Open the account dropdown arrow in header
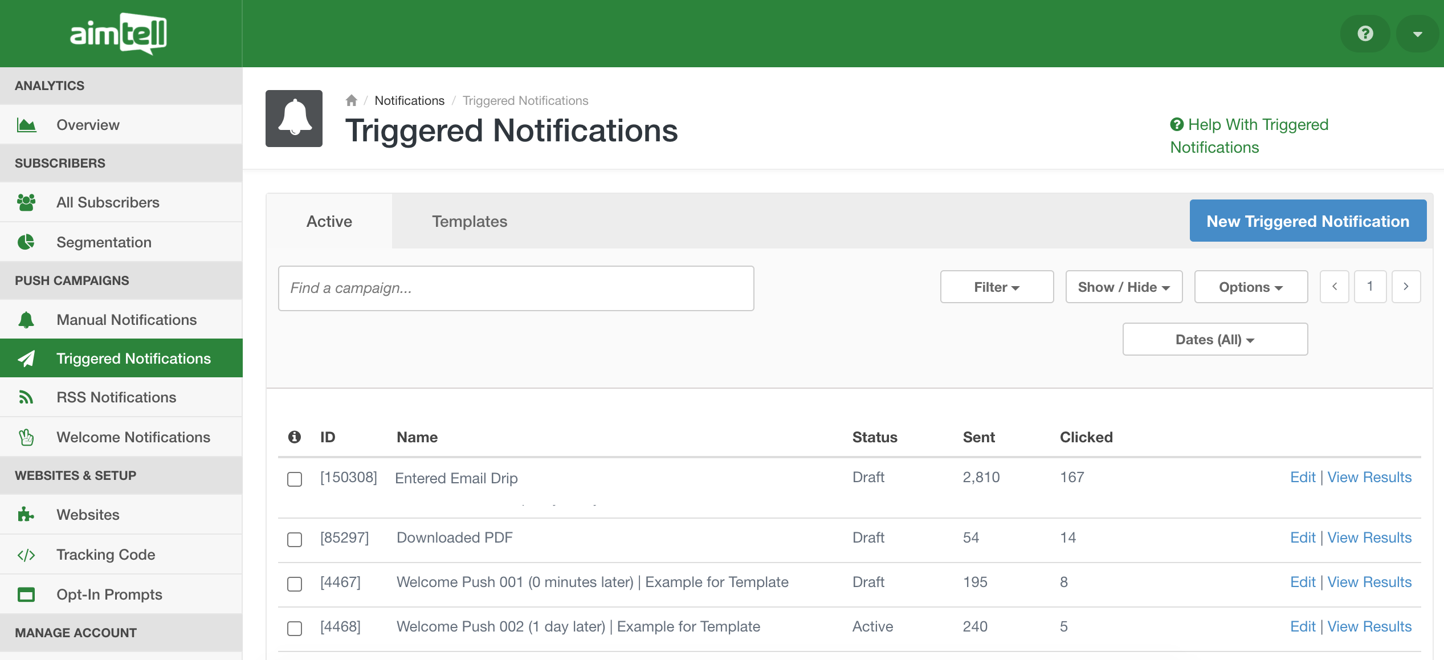The width and height of the screenshot is (1444, 660). tap(1417, 34)
